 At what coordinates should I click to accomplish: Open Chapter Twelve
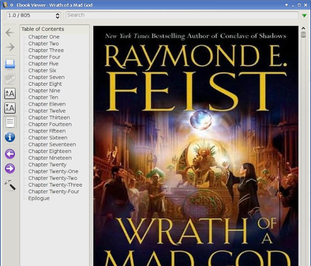tap(47, 111)
